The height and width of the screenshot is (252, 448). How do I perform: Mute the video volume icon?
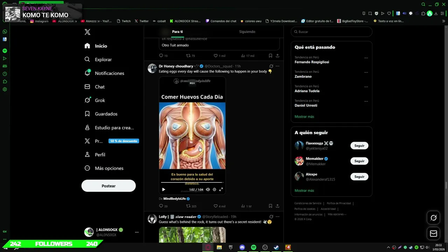tap(208, 189)
